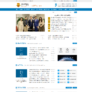This screenshot has height=92, width=92.
Task: Click the home item in blue navigation bar
Action: pyautogui.click(x=17, y=9)
